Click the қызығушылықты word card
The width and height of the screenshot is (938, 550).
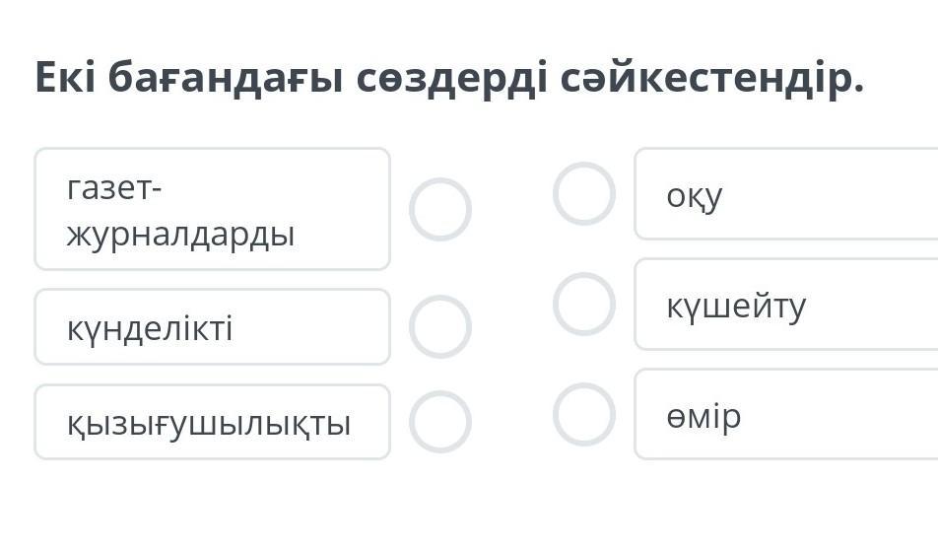tap(212, 423)
